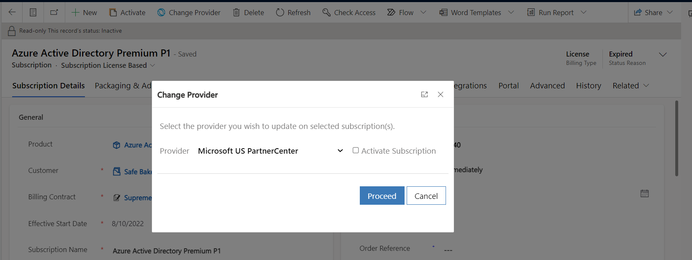This screenshot has width=692, height=260.
Task: Expand the Share options chevron
Action: click(670, 13)
